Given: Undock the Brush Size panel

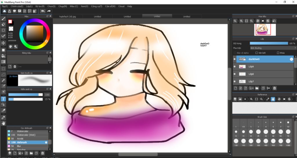Looking at the screenshot, I should (293, 117).
